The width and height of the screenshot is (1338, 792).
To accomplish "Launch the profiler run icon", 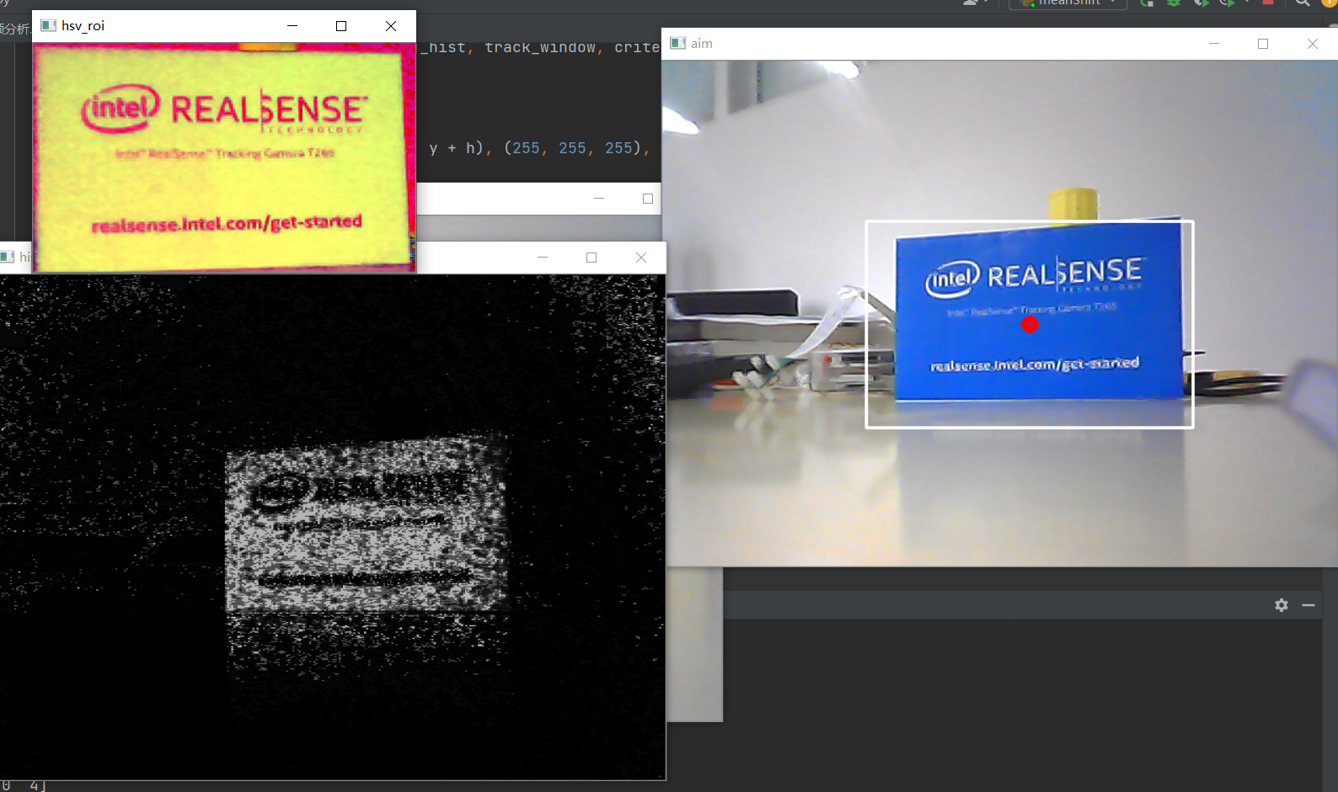I will (x=1228, y=3).
